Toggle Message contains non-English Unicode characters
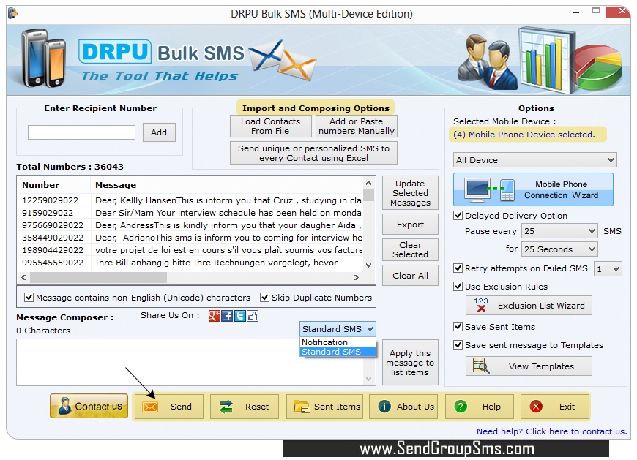 29,298
